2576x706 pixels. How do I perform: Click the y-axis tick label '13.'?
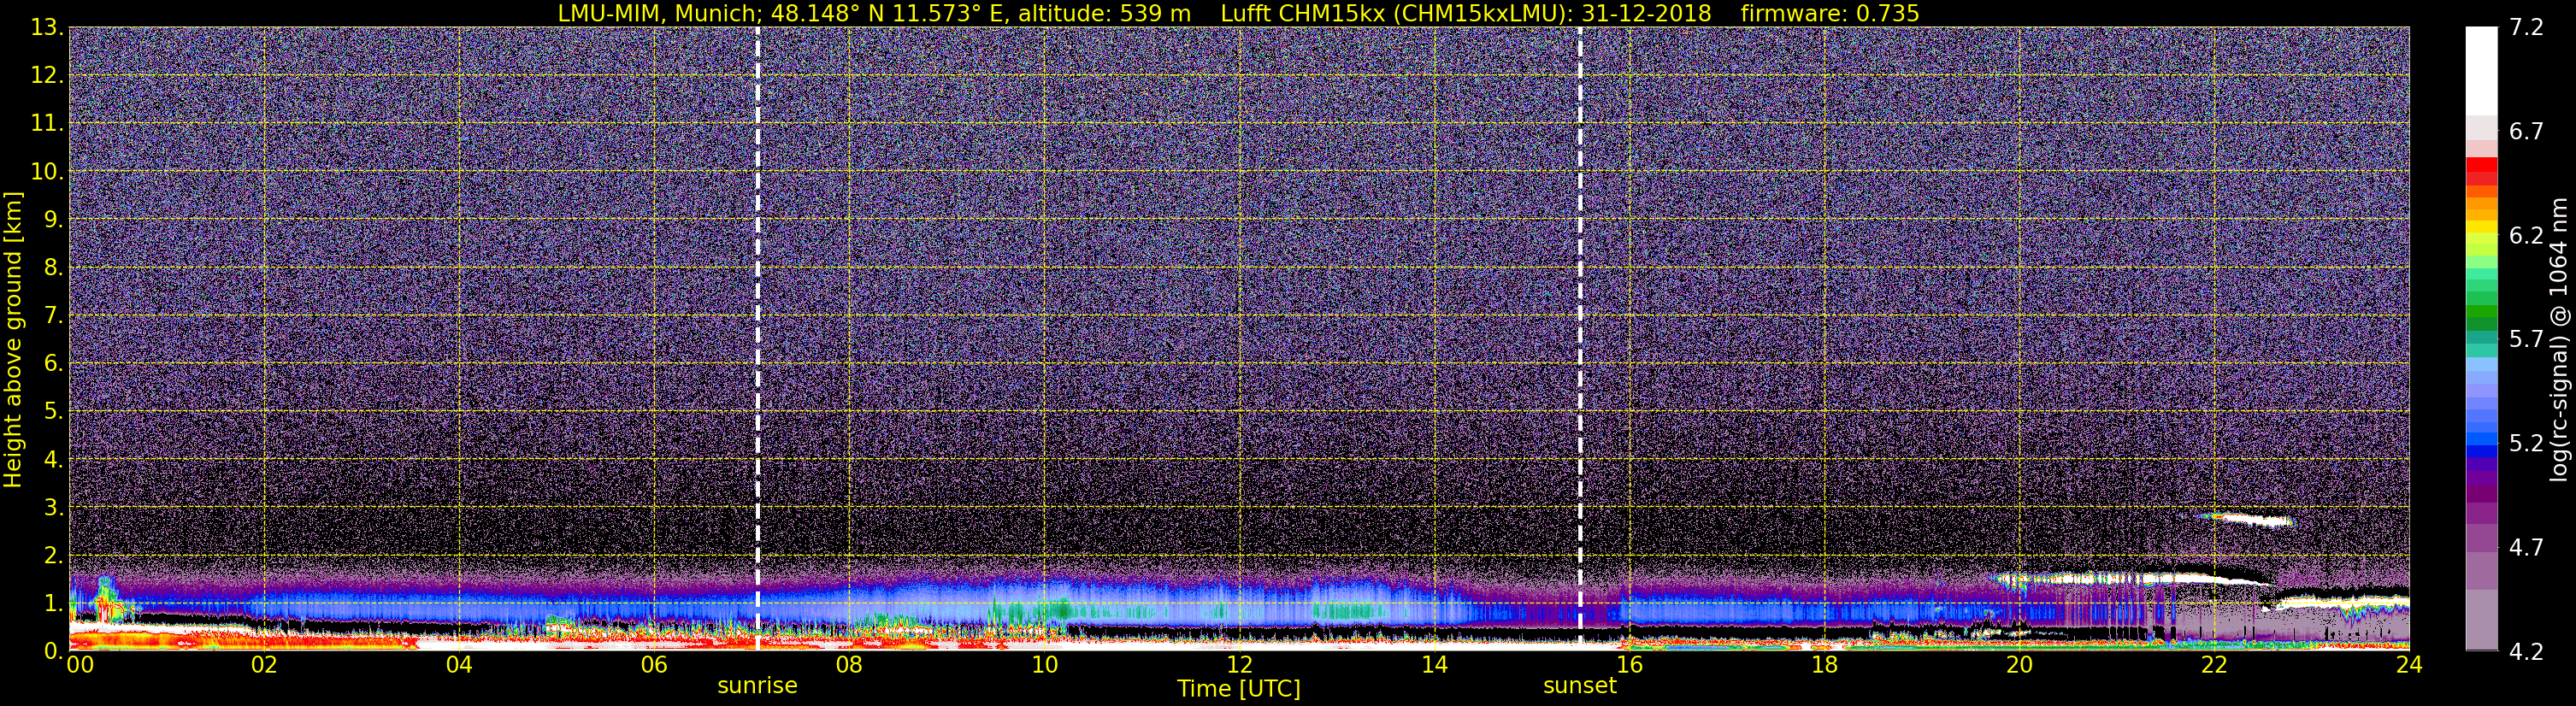47,28
